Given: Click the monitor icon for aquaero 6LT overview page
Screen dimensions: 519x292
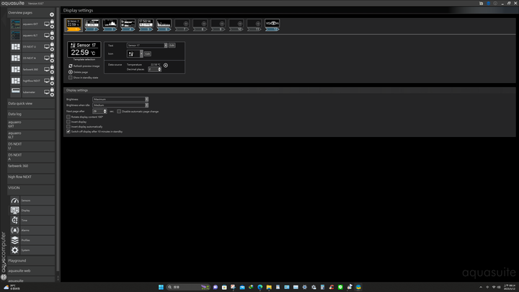Looking at the screenshot, I should 47,35.
